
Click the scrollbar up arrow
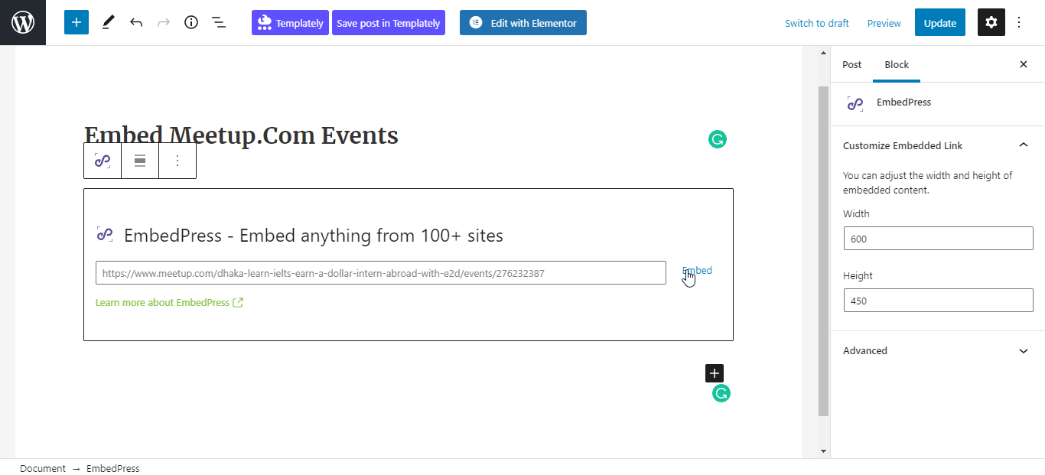tap(823, 53)
